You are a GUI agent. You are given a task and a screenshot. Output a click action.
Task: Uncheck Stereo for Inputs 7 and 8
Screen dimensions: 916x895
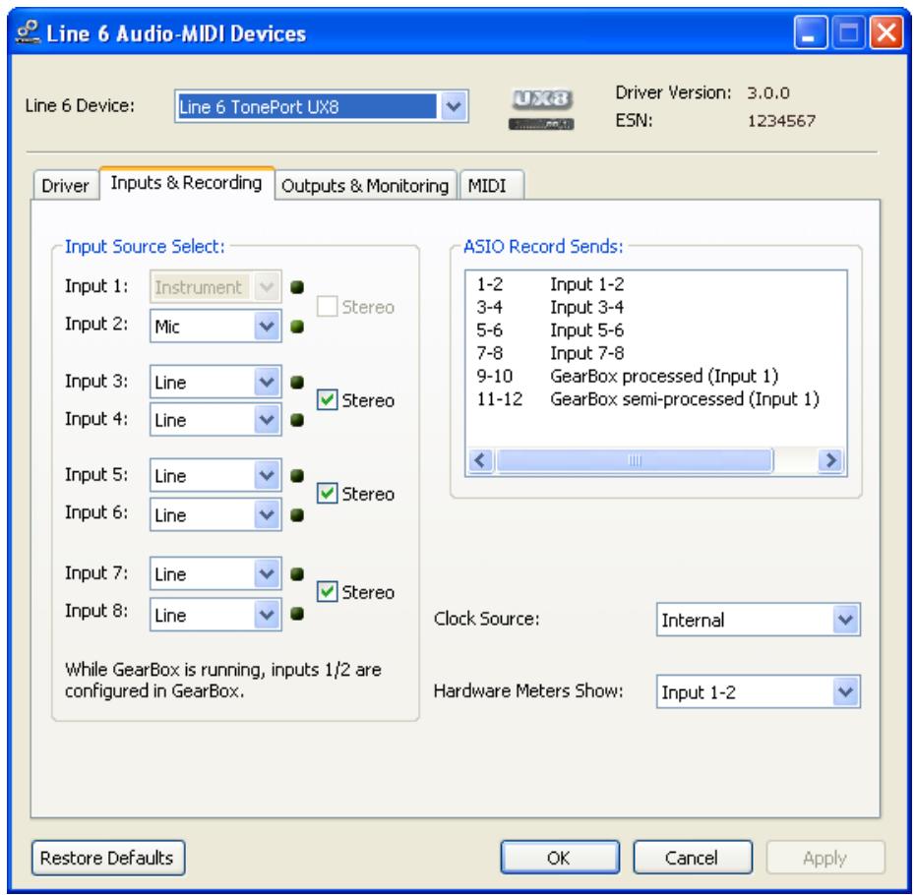tap(327, 591)
